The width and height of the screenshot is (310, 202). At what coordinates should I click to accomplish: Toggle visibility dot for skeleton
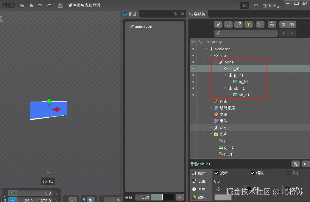pyautogui.click(x=193, y=49)
